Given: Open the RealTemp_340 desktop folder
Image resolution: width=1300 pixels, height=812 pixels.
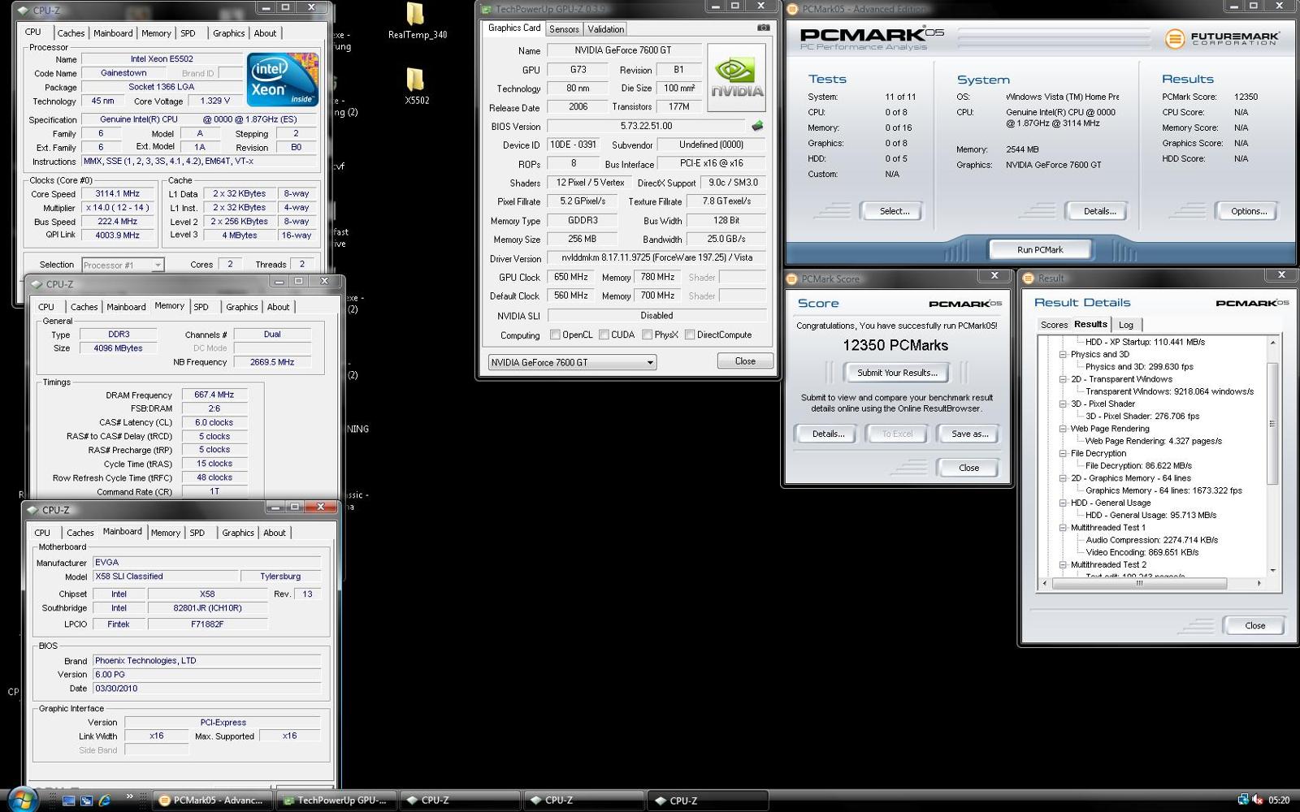Looking at the screenshot, I should (416, 20).
